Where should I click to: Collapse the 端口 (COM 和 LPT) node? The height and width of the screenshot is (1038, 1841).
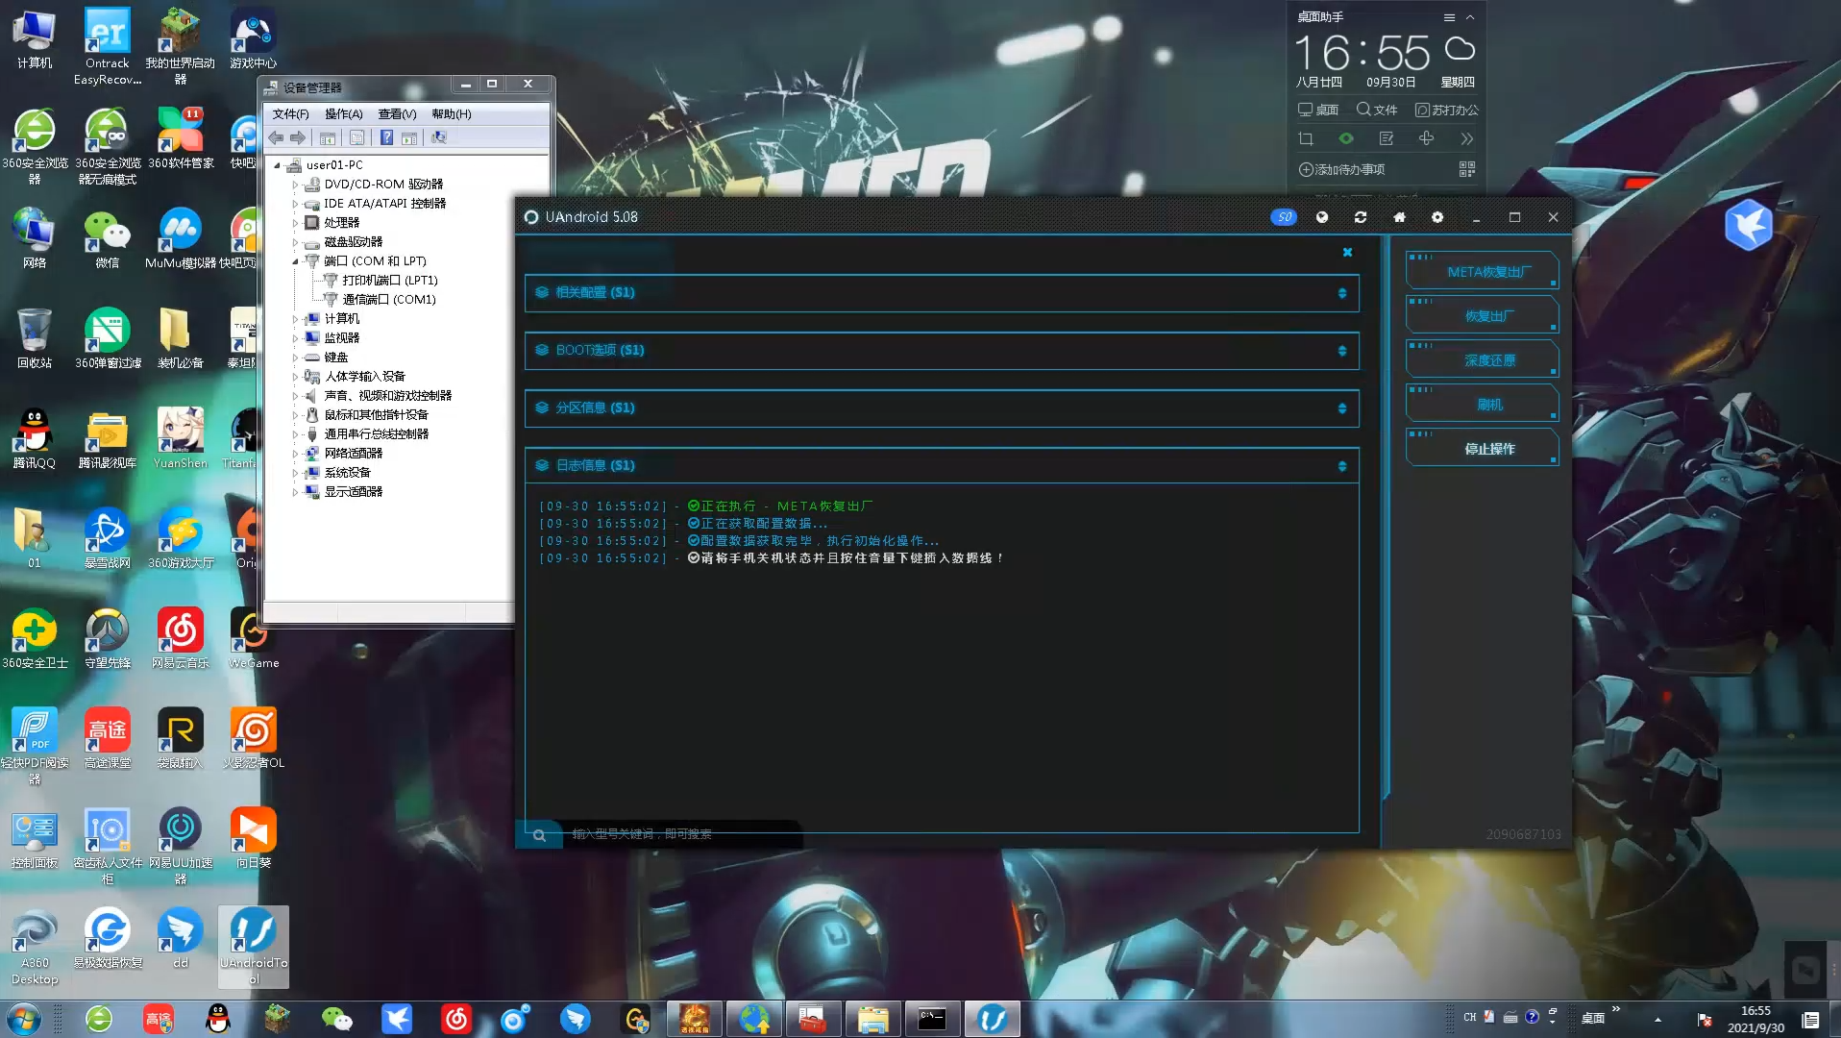click(x=295, y=261)
